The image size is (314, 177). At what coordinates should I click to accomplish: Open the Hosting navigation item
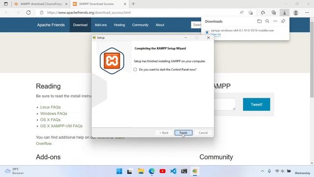click(x=119, y=25)
